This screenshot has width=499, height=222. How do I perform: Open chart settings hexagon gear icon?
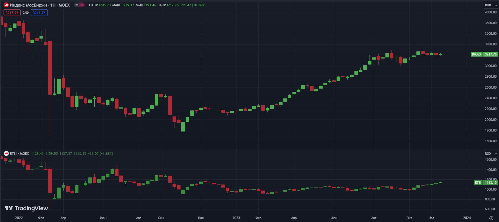tap(491, 218)
